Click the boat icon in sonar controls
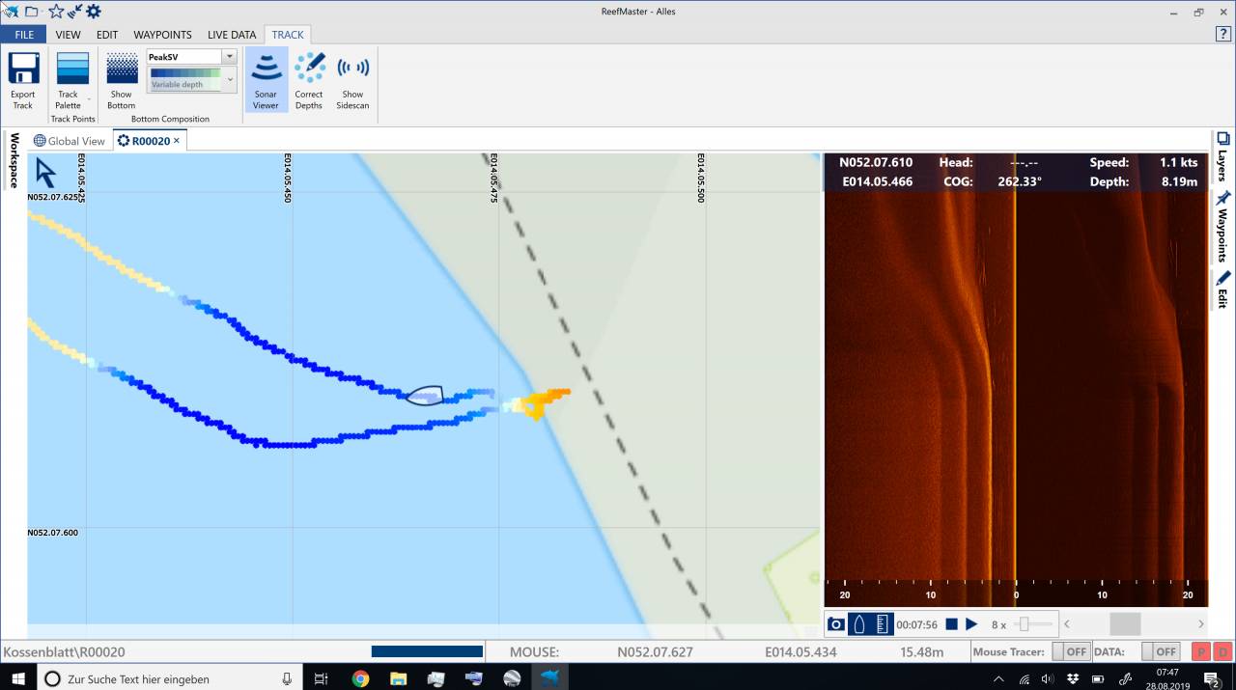 pos(858,624)
